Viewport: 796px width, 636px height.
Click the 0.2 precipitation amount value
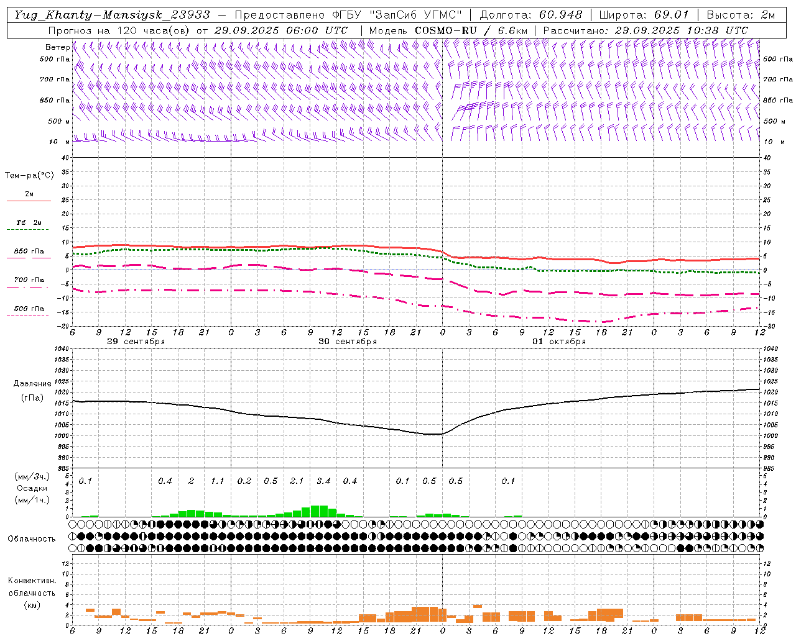tap(244, 481)
